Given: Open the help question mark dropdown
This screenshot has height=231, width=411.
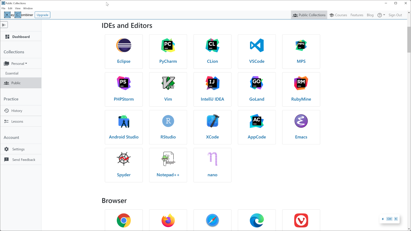Looking at the screenshot, I should (x=381, y=15).
